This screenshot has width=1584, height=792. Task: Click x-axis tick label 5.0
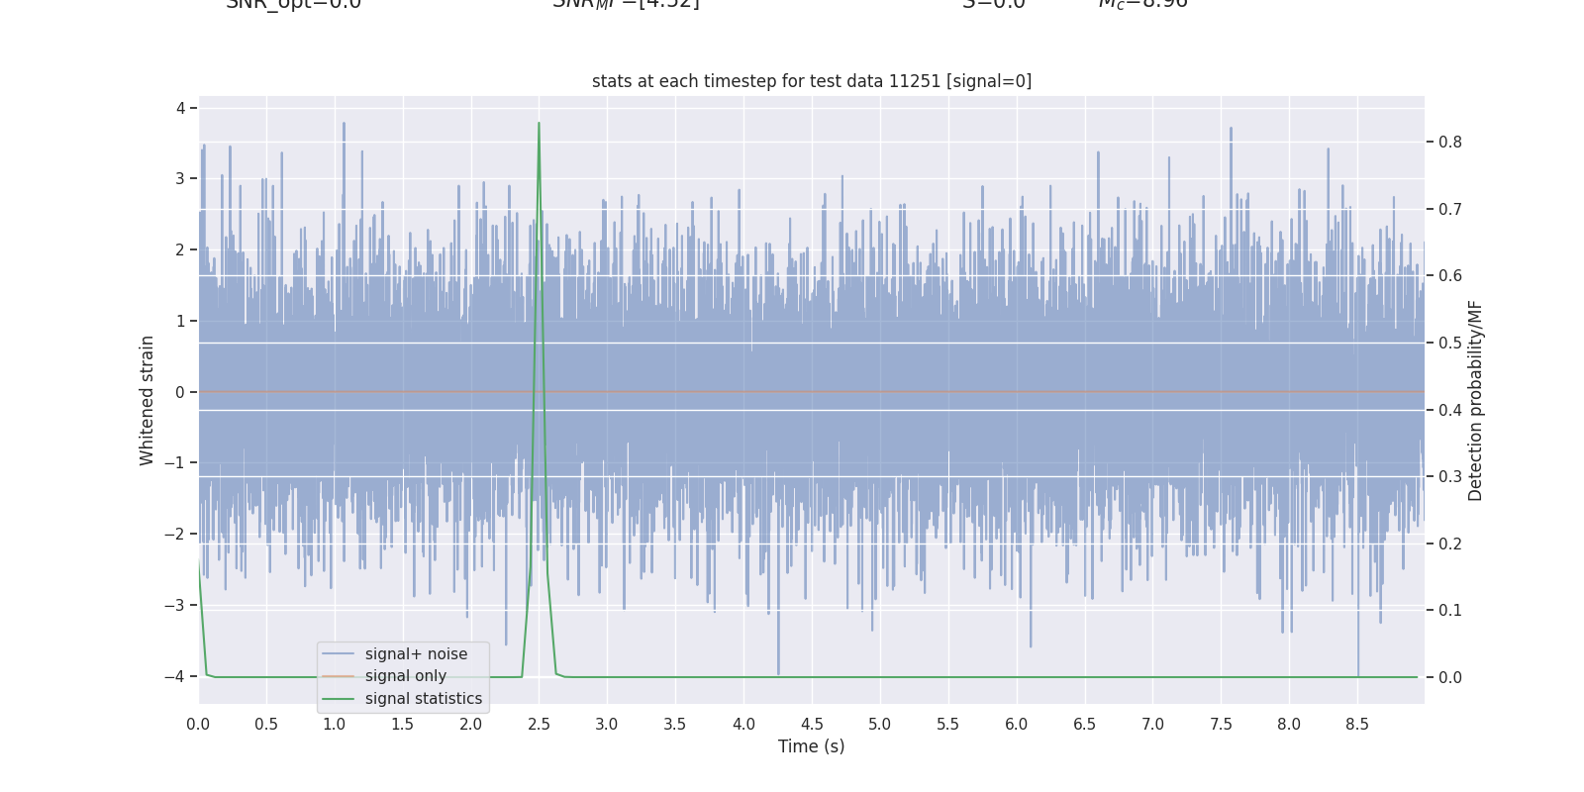click(880, 725)
